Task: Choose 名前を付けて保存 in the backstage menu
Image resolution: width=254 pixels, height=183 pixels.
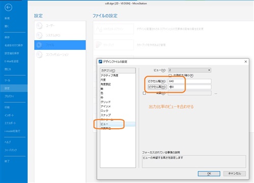Action: pos(14,45)
